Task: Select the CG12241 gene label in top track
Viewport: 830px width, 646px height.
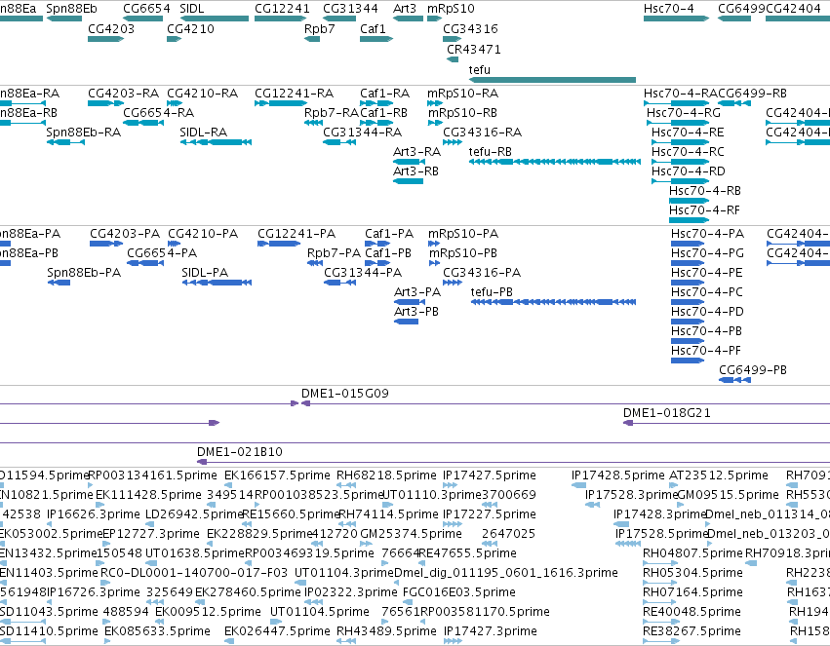Action: (282, 9)
